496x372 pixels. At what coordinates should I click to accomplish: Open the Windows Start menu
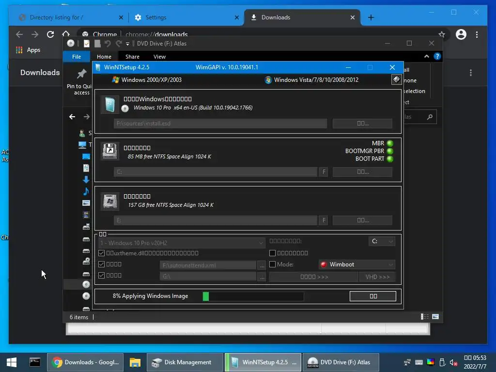point(12,362)
